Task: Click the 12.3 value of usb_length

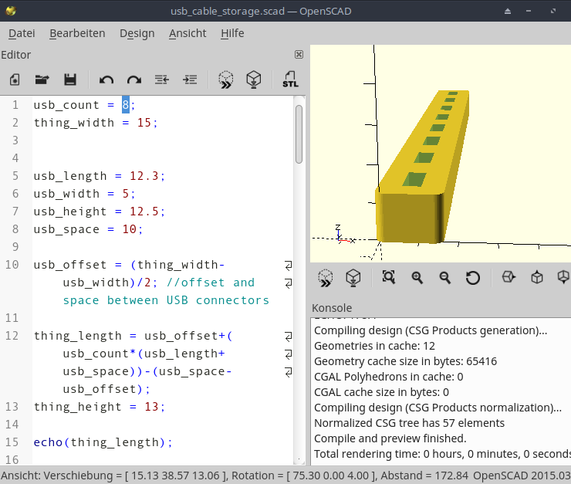Action: [x=144, y=176]
